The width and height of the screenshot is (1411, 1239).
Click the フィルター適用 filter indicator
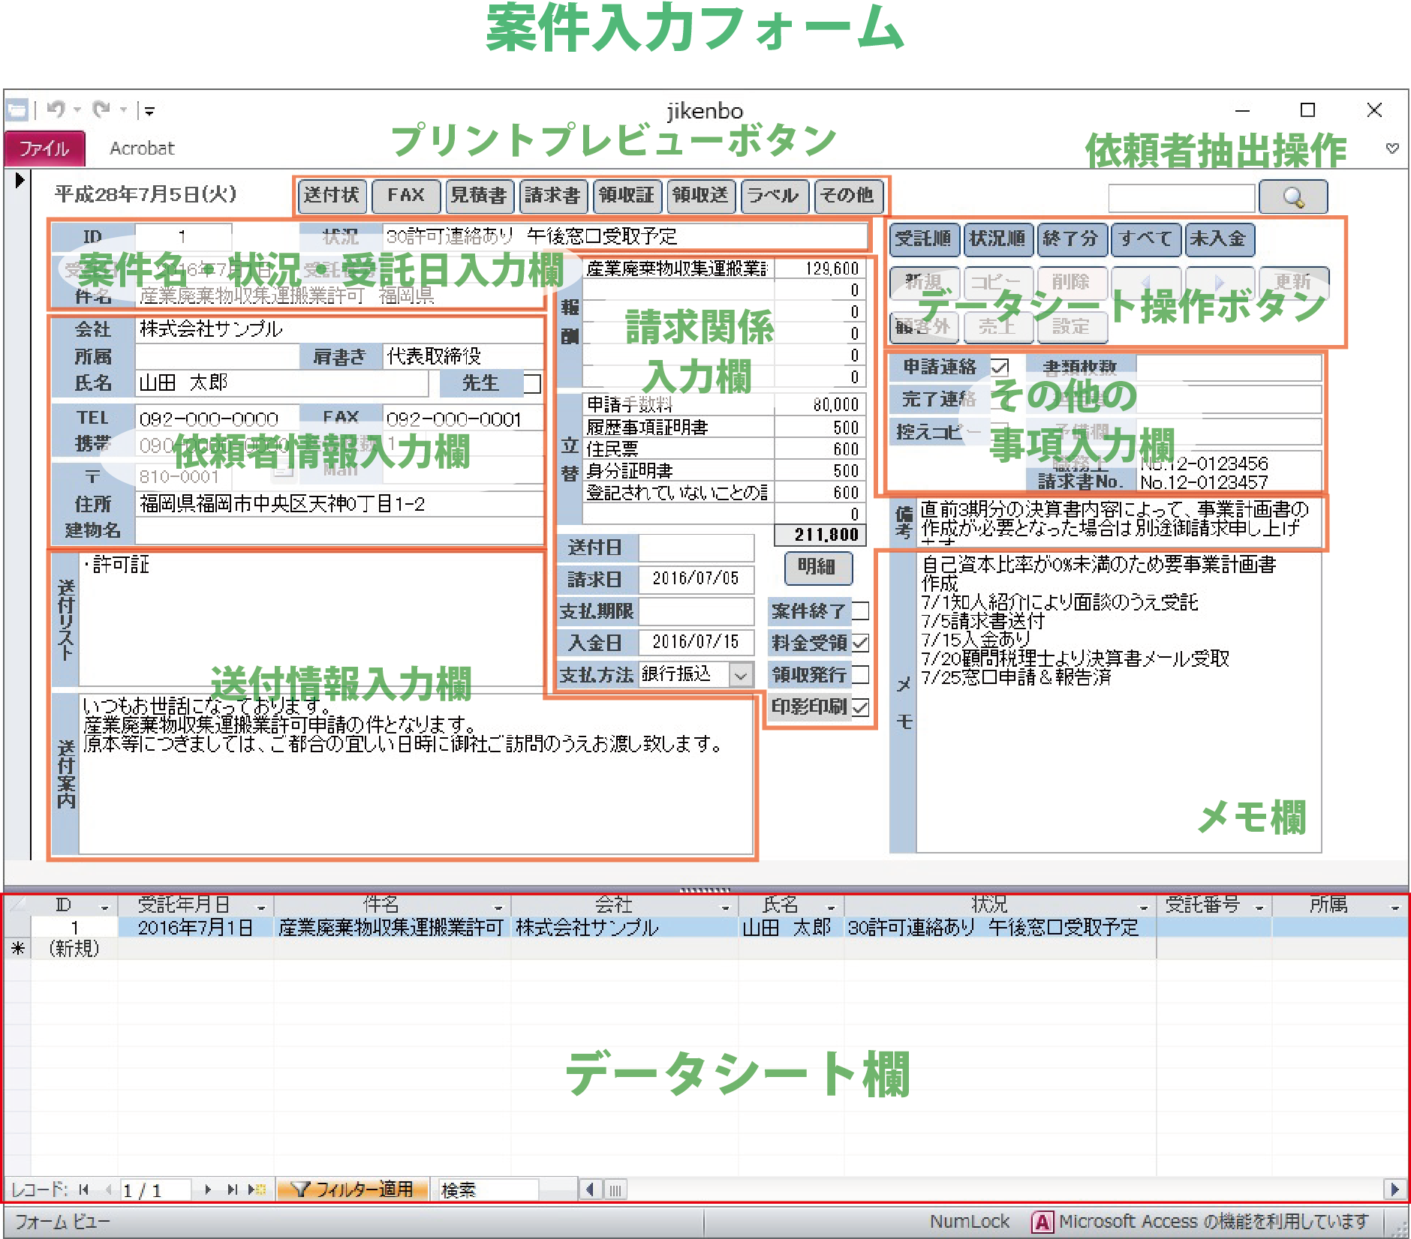click(353, 1189)
